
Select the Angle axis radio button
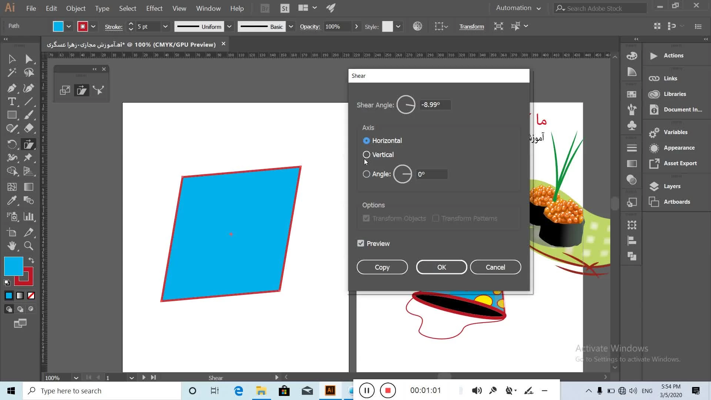coord(366,174)
